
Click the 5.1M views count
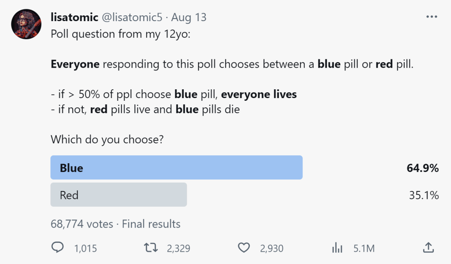pyautogui.click(x=364, y=248)
